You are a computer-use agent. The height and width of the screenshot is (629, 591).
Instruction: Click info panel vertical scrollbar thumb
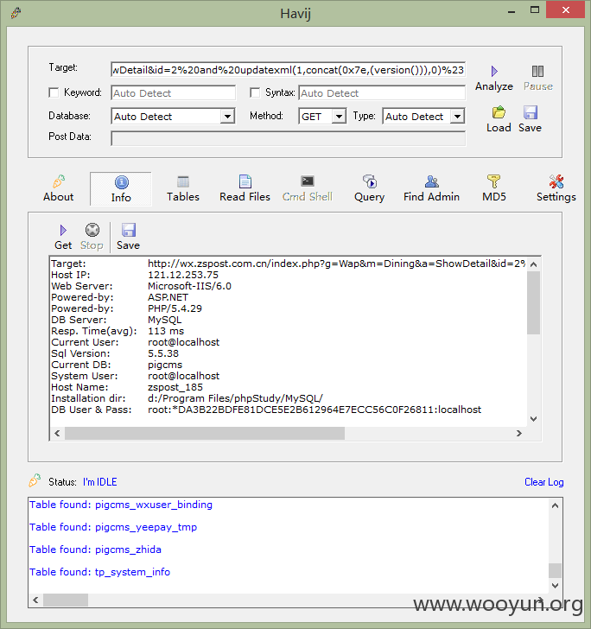(534, 303)
